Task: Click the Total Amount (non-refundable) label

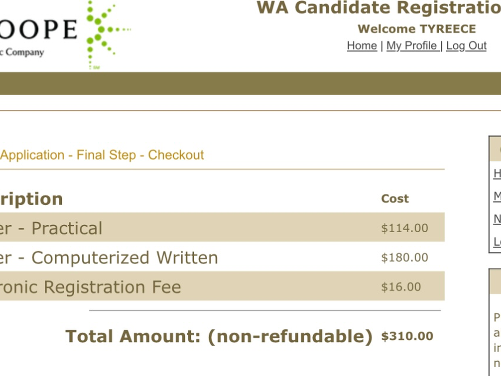Action: (x=219, y=336)
